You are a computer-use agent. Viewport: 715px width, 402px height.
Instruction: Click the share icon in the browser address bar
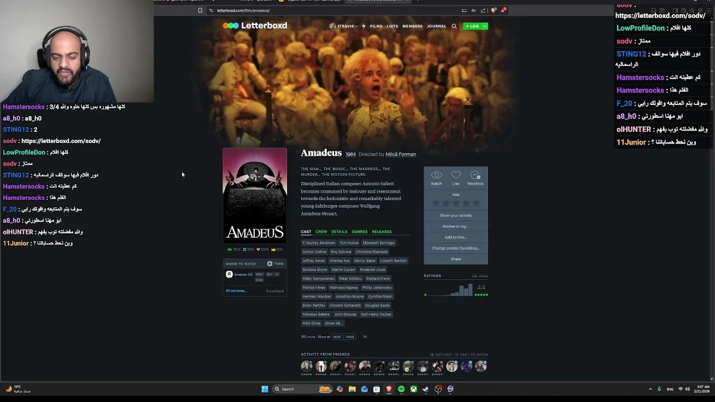coord(483,11)
